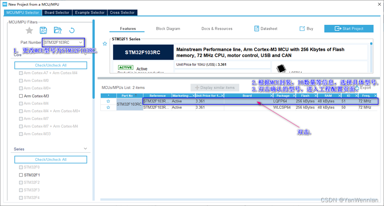This screenshot has height=206, width=384.
Task: Star the STM32F1 Series details panel
Action: (x=105, y=44)
